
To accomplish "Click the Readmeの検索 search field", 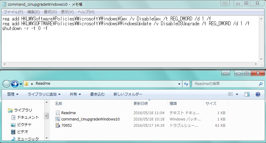I will [224, 84].
